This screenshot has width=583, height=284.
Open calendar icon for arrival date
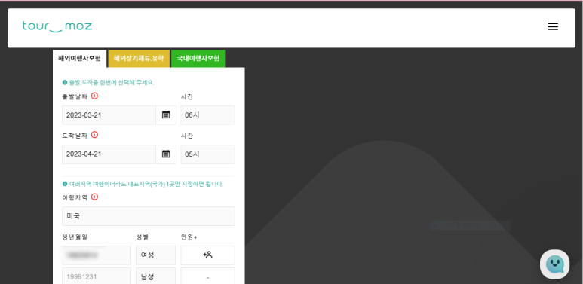pos(166,154)
